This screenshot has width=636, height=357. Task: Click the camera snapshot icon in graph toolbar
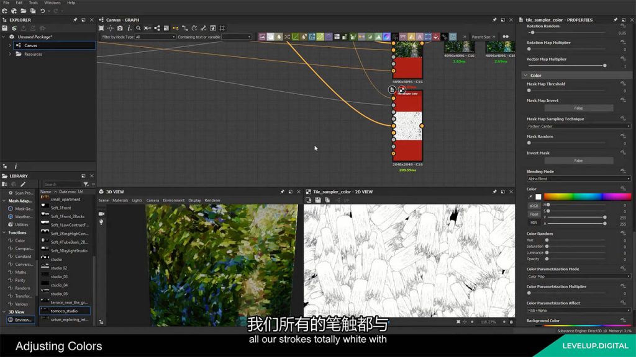pos(120,28)
